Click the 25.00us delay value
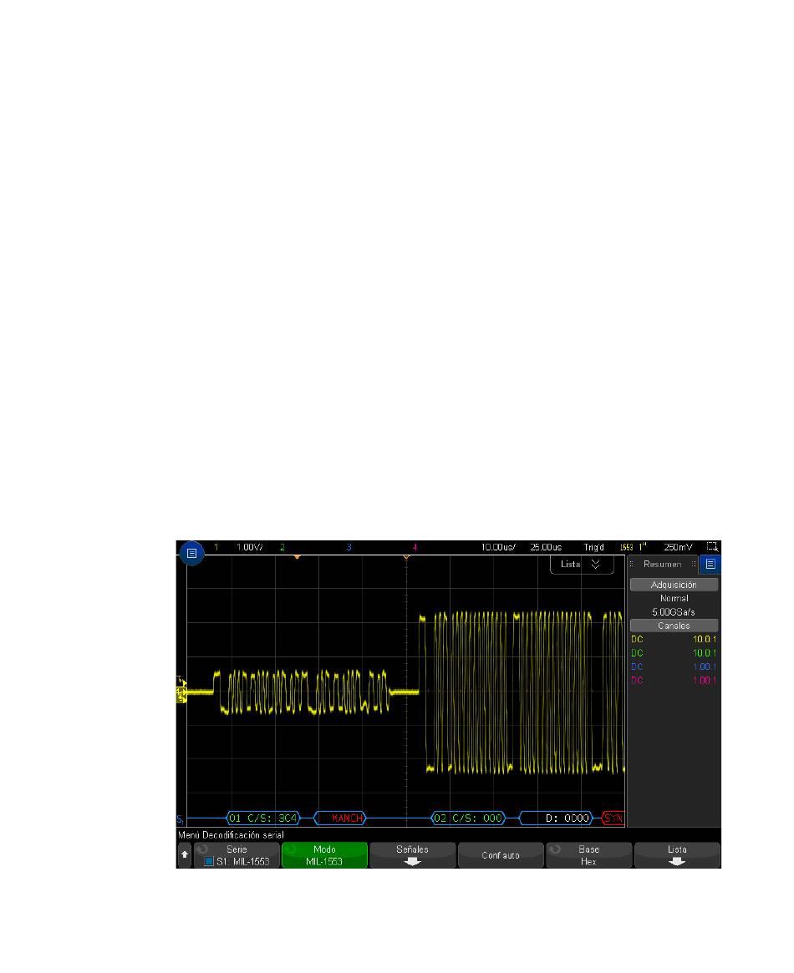794x973 pixels. tap(546, 547)
